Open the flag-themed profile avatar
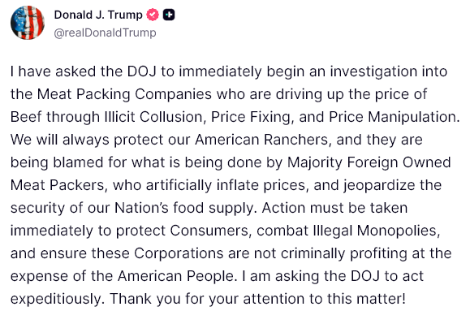 point(28,23)
